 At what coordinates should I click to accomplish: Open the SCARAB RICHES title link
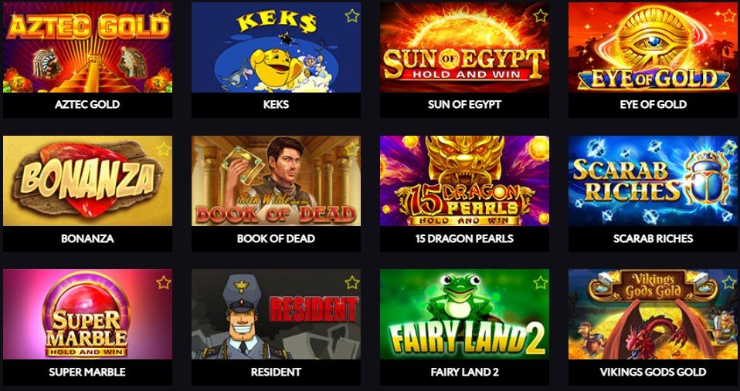[x=653, y=238]
